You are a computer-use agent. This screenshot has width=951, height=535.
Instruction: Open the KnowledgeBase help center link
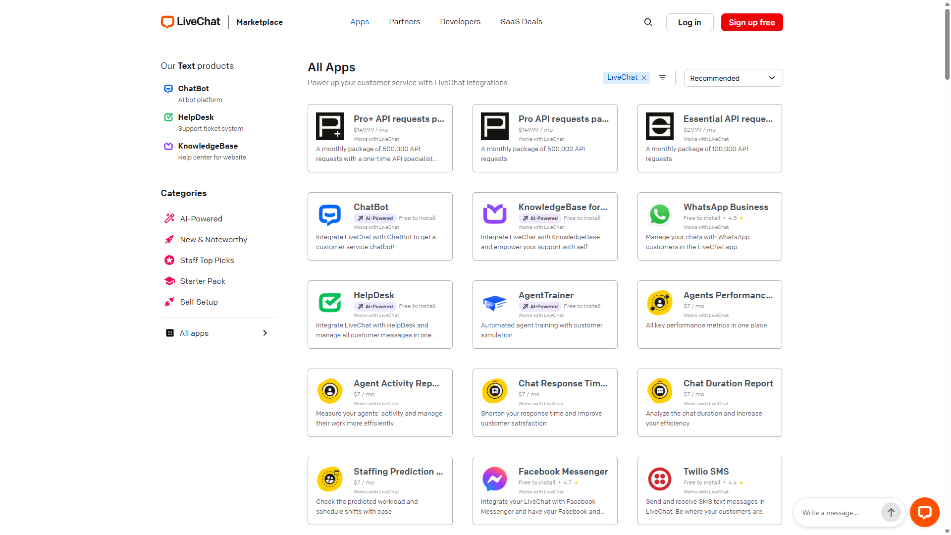tap(212, 151)
